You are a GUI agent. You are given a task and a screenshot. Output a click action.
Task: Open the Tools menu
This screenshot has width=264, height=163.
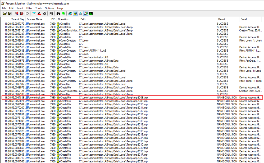pos(38,8)
